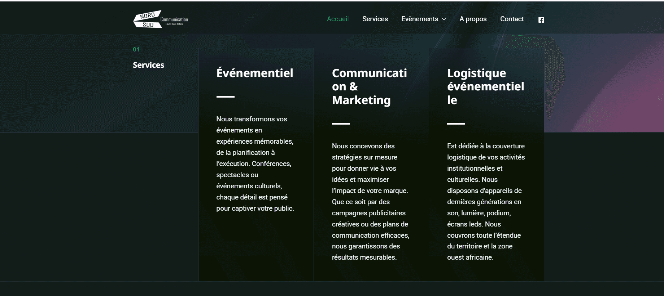Click the text 'Est dédiée à la couverture'

[486, 146]
